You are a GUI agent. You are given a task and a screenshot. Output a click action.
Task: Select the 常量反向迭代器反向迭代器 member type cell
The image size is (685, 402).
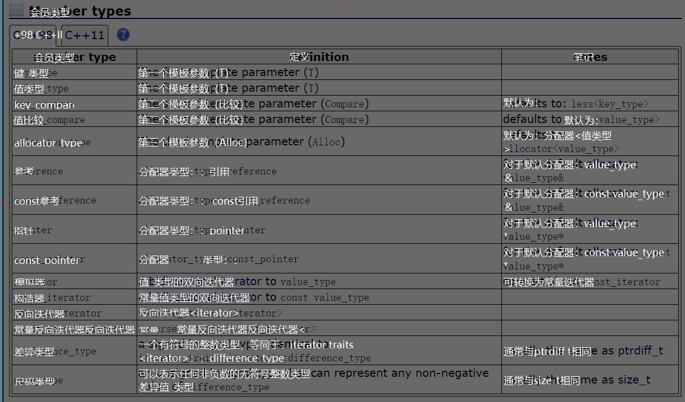coord(74,329)
